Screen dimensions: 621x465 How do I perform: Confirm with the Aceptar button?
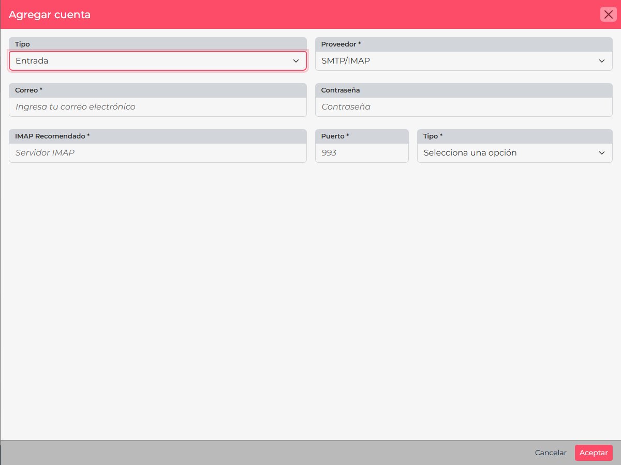click(594, 453)
